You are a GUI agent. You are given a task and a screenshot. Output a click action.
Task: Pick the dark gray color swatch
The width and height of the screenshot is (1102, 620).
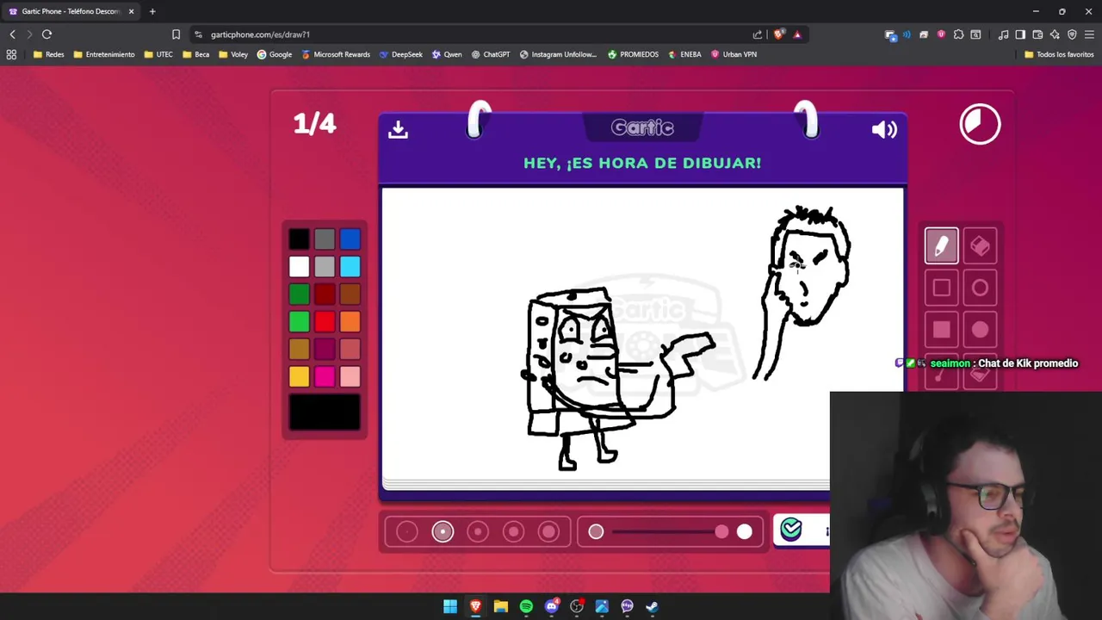click(x=325, y=239)
